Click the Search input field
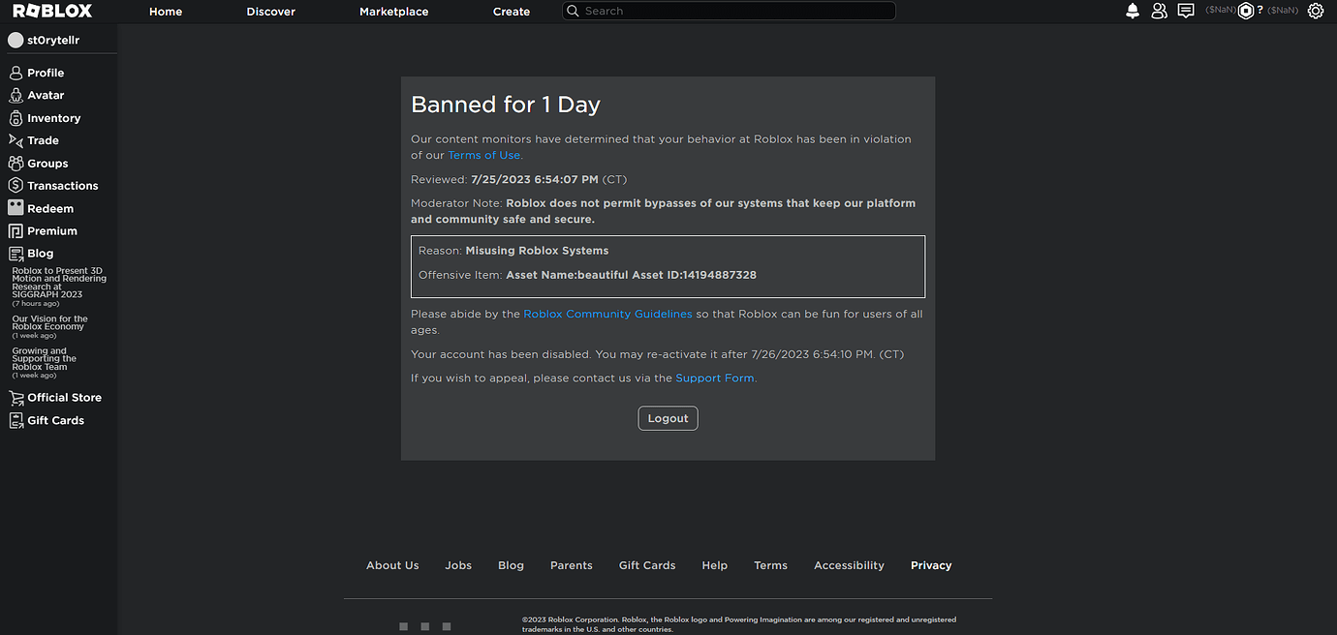 tap(729, 11)
